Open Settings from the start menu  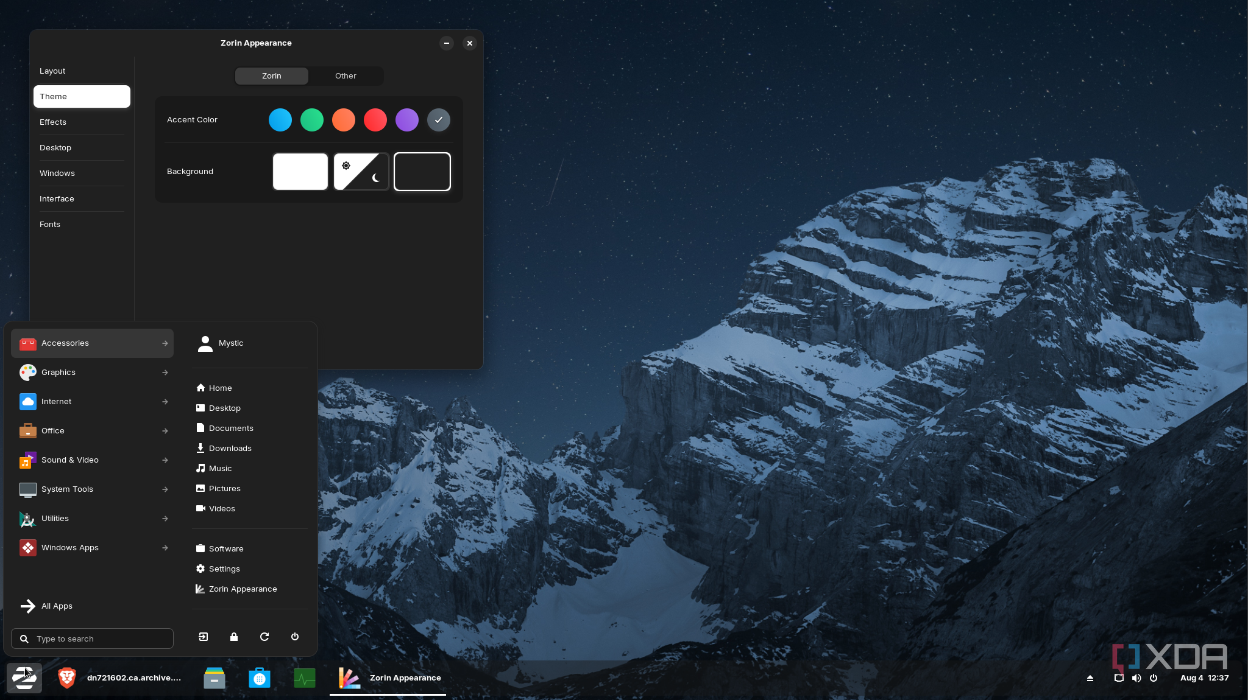[x=250, y=569]
